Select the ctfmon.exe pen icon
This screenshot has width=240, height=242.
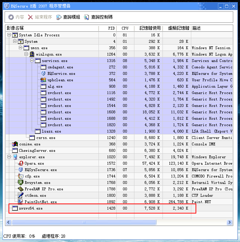pos(21,195)
